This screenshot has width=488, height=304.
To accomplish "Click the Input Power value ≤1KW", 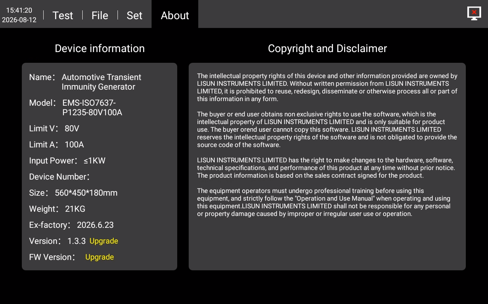I will point(95,160).
